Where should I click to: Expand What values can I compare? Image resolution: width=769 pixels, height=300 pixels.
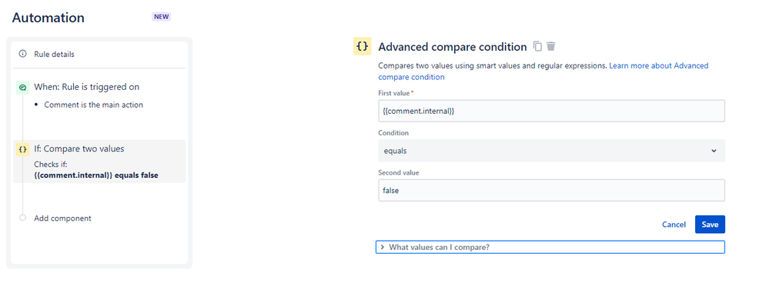pyautogui.click(x=550, y=247)
